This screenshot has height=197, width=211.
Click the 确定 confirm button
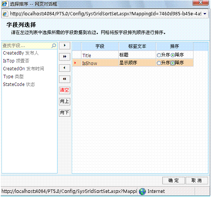pyautogui.click(x=174, y=181)
